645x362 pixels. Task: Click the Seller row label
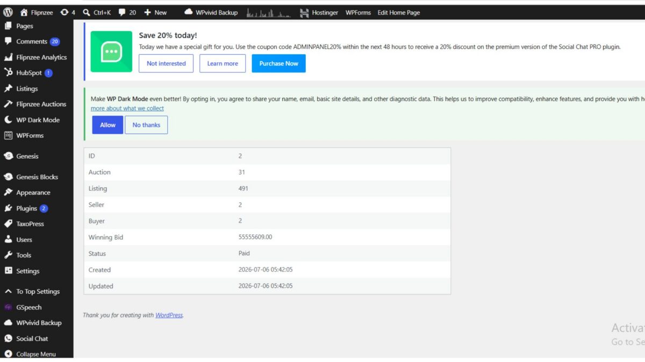(96, 204)
